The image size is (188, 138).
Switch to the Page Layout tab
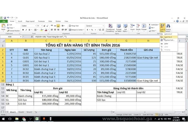pos(30,21)
